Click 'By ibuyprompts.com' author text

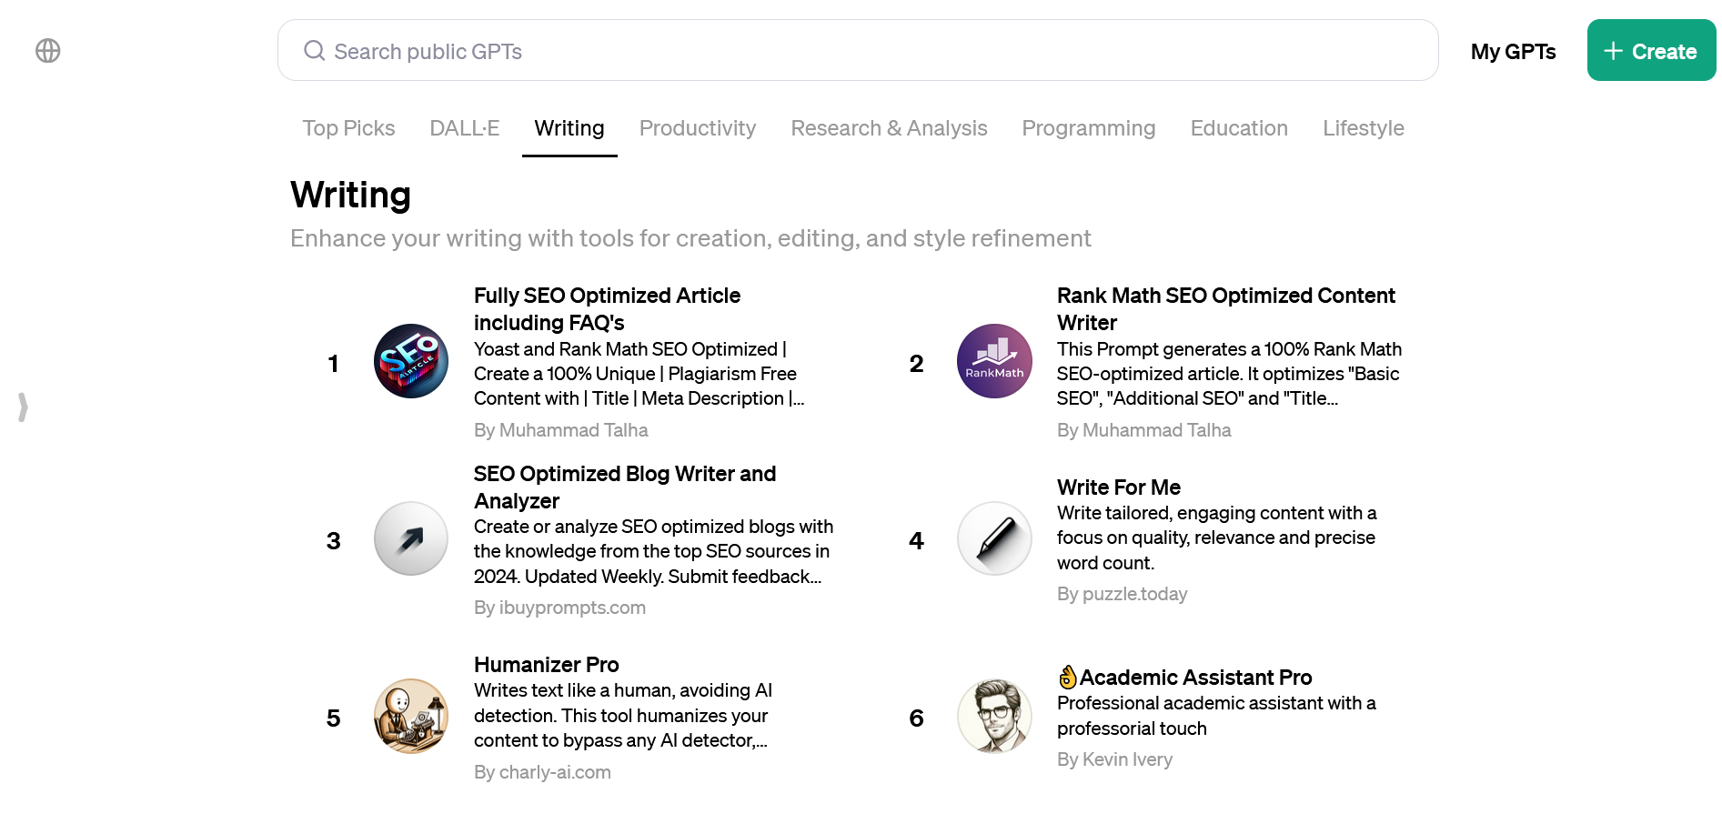[x=559, y=608]
